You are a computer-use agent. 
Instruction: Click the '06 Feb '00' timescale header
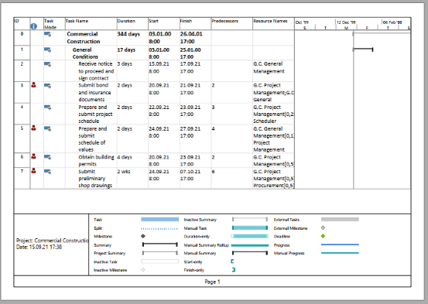(392, 22)
